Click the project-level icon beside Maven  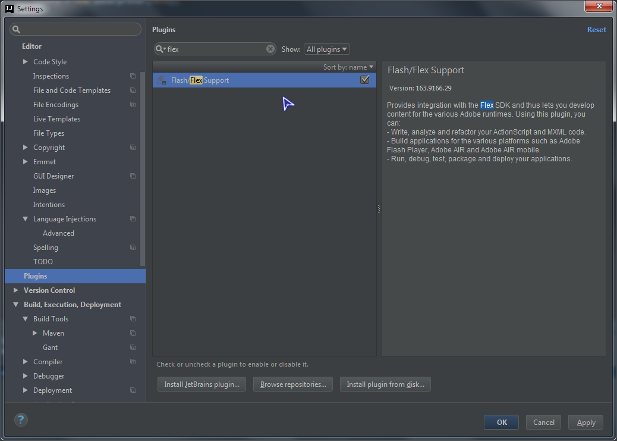coord(133,333)
